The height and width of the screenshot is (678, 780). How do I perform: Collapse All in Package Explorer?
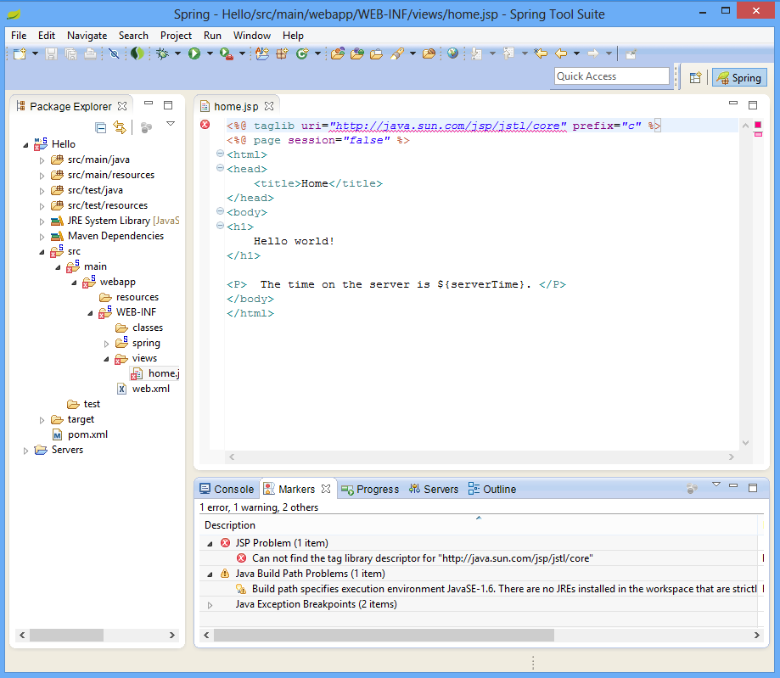click(x=100, y=126)
